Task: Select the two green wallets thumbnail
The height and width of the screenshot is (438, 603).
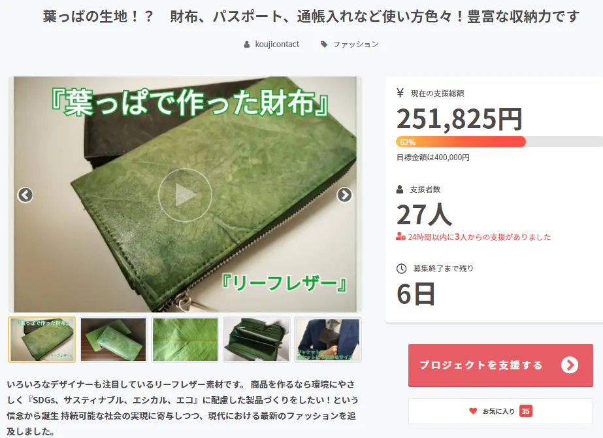Action: tap(114, 339)
